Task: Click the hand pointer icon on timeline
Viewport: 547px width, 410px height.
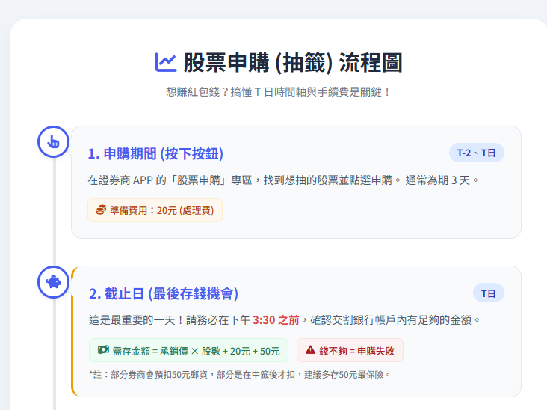Action: tap(54, 141)
